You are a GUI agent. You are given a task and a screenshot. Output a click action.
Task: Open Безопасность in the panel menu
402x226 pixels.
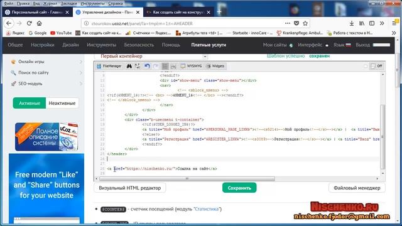(x=139, y=45)
